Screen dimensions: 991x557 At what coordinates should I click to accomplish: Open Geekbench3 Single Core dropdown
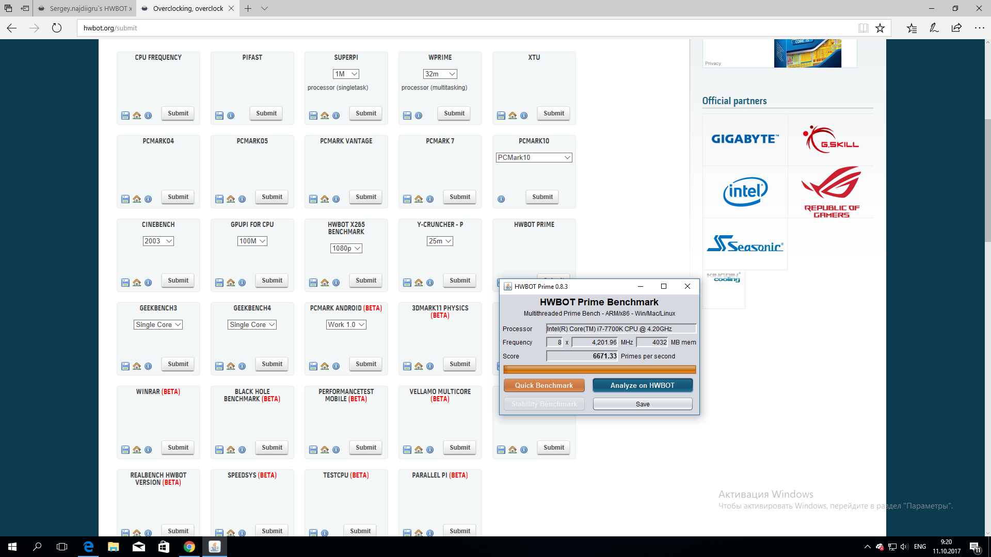click(x=158, y=324)
